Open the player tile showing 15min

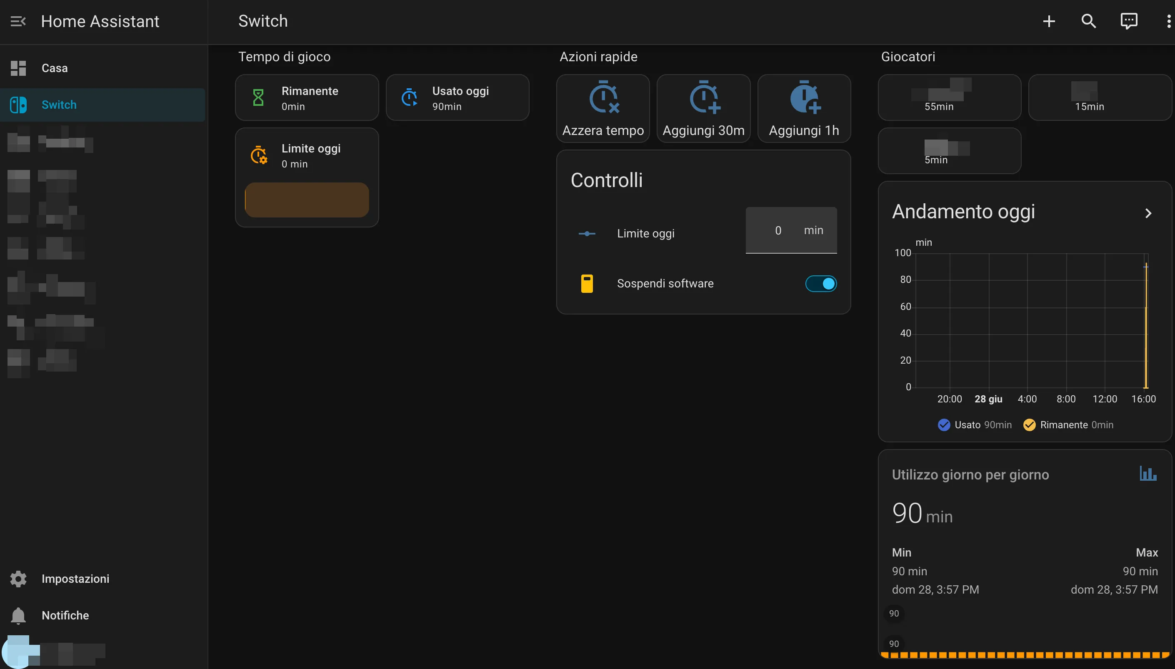coord(1100,97)
